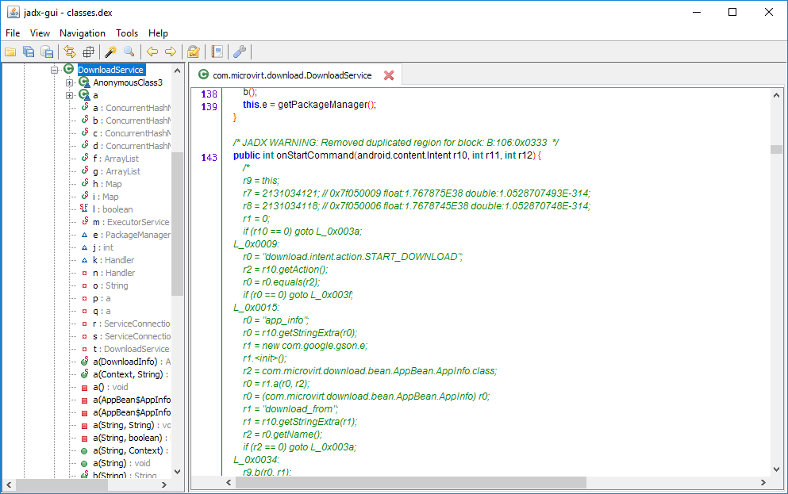
Task: Open the Help menu
Action: click(158, 33)
